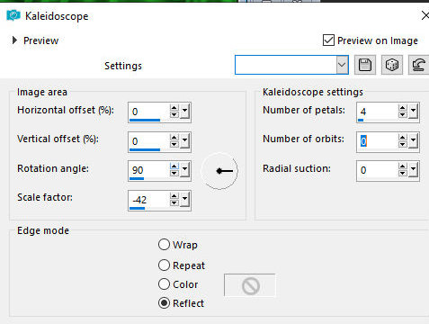
Task: Close the Kaleidoscope dialog
Action: [x=425, y=15]
